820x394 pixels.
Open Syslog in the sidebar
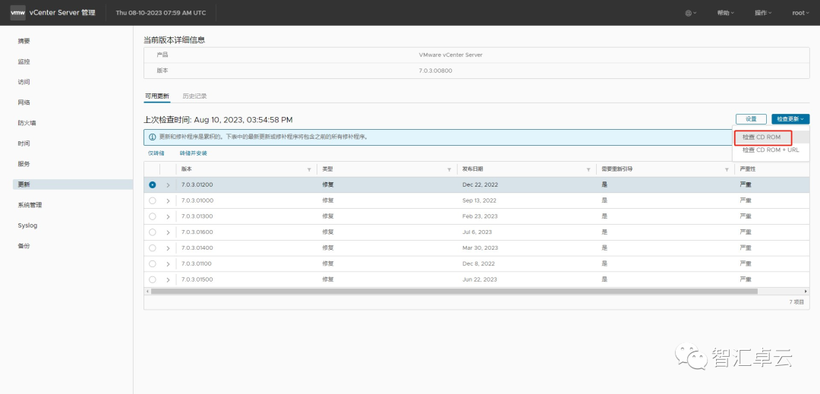[27, 225]
